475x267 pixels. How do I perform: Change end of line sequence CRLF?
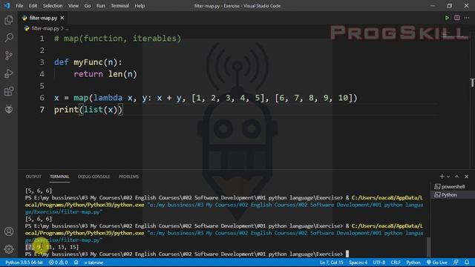point(396,263)
